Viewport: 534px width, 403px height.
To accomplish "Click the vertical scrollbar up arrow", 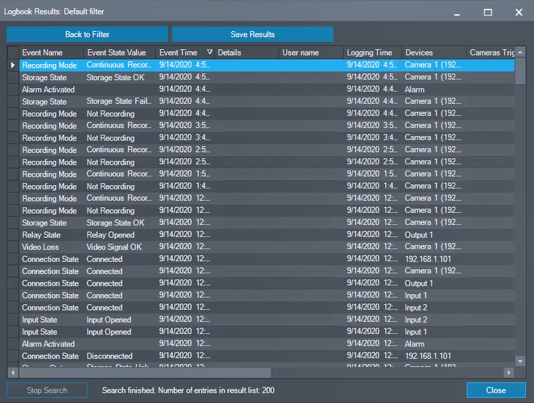I will [520, 52].
